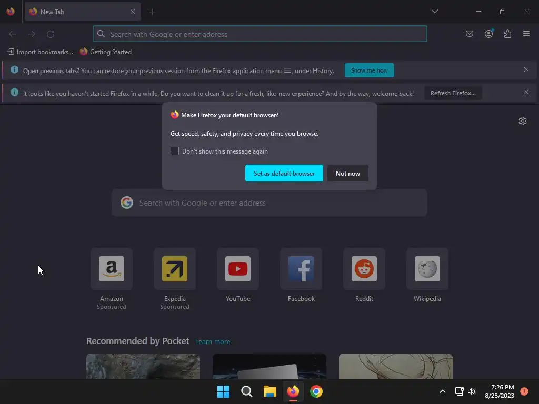Open the third Pocket story thumbnail

(x=396, y=366)
